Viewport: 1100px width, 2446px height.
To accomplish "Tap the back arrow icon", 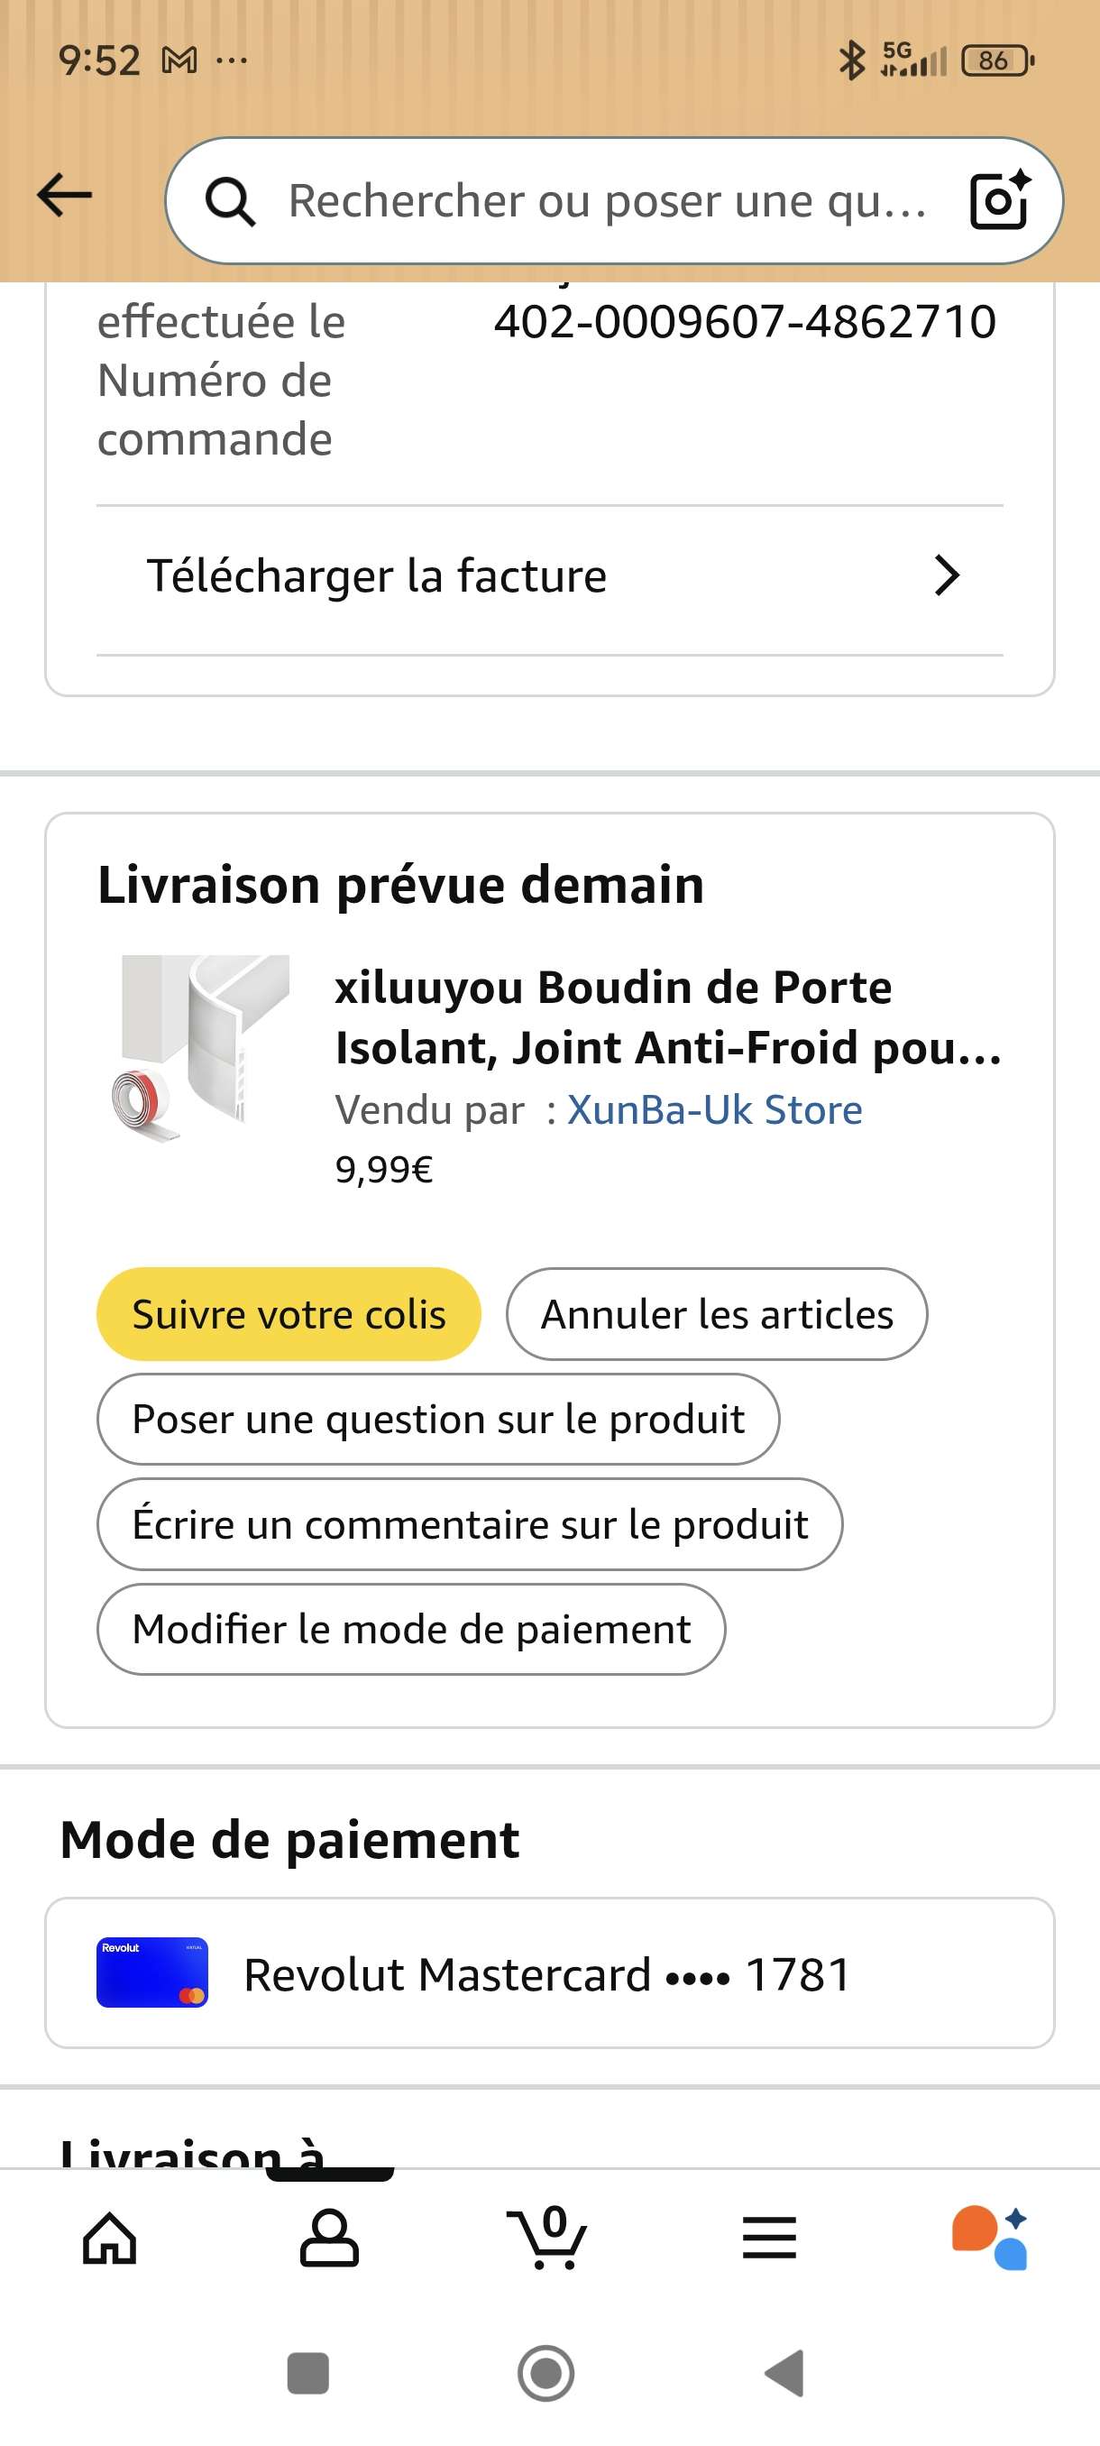I will pyautogui.click(x=65, y=196).
